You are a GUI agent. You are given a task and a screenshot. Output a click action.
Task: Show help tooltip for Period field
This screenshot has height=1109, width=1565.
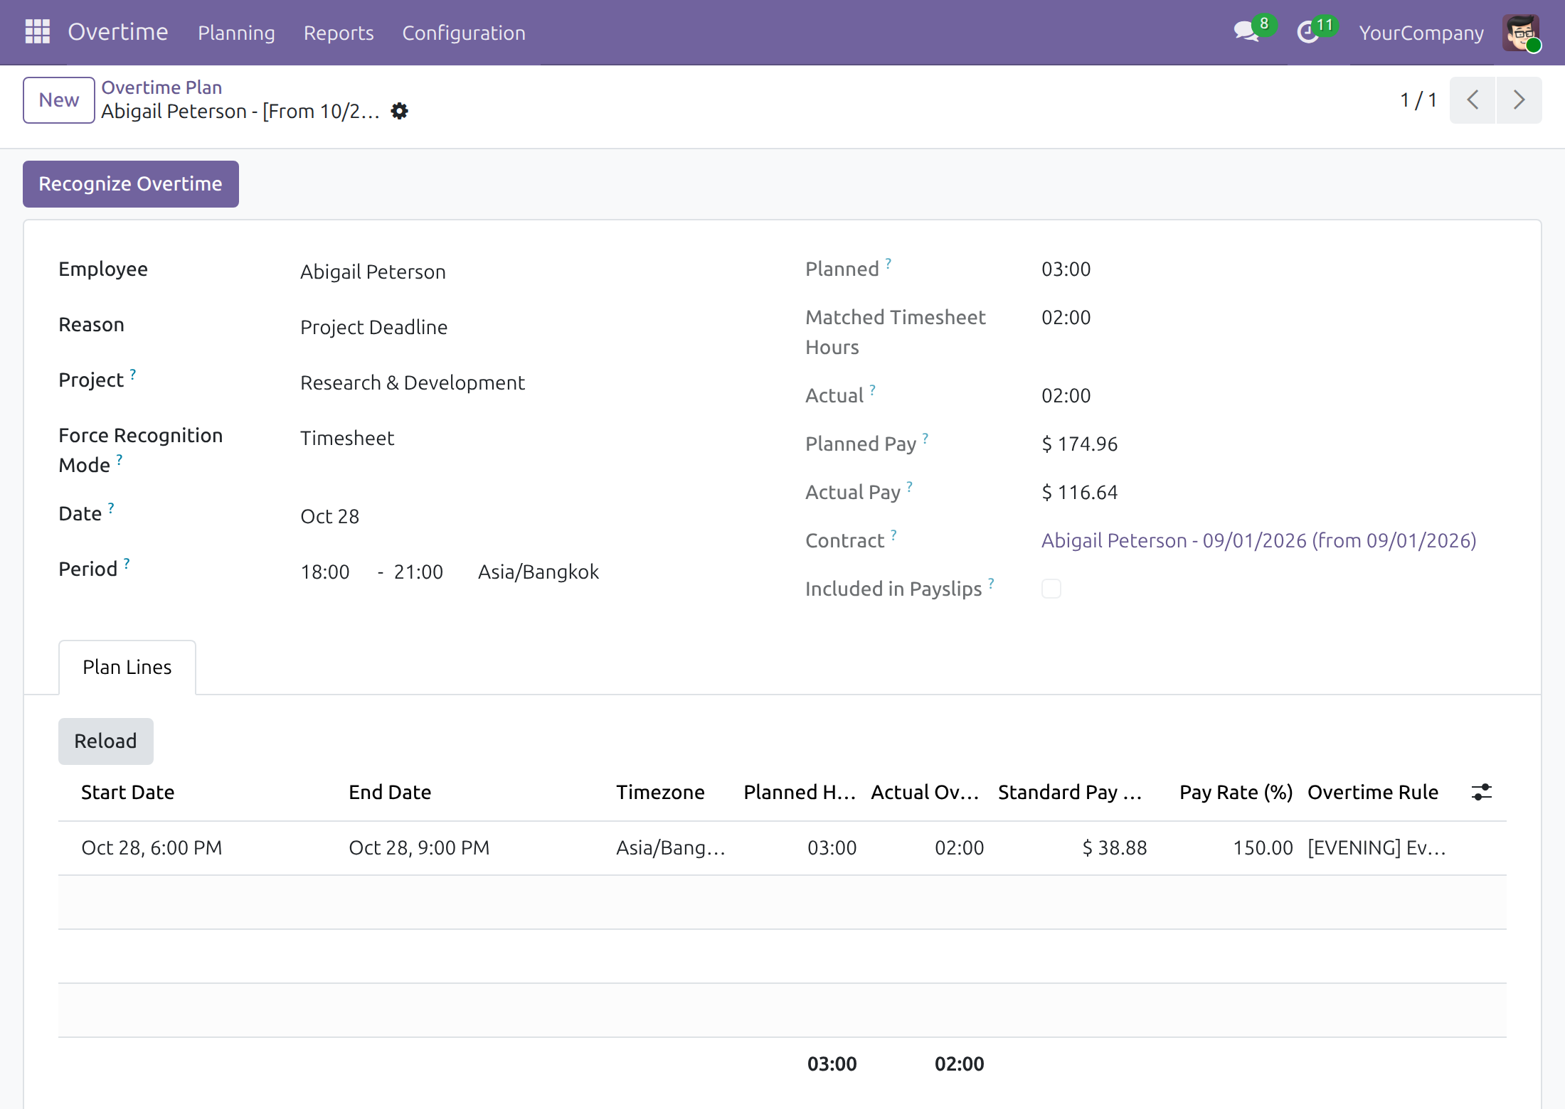[x=127, y=563]
